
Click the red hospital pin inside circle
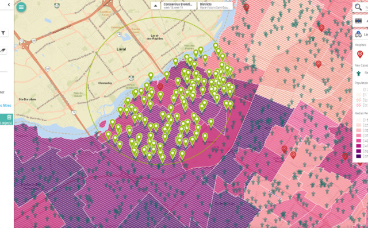pyautogui.click(x=160, y=87)
